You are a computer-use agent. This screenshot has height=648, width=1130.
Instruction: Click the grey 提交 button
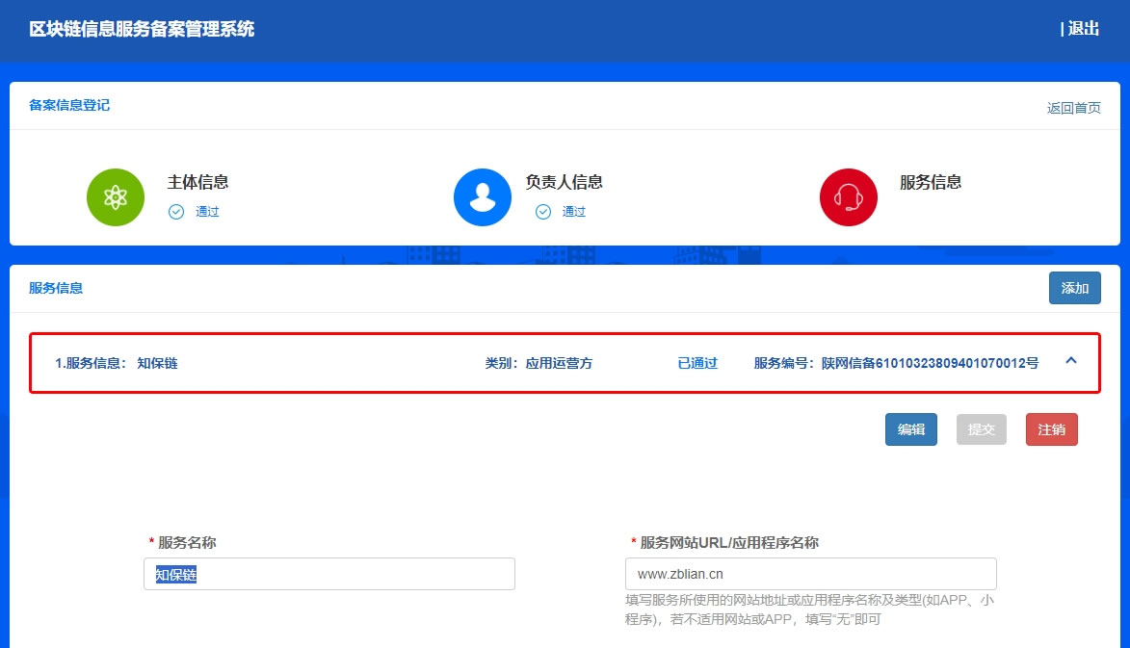pyautogui.click(x=981, y=429)
